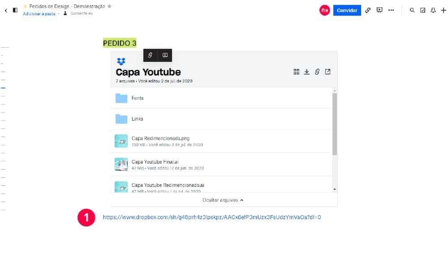This screenshot has height=268, width=448.
Task: Open Capa Youtube folder in new window
Action: 327,72
